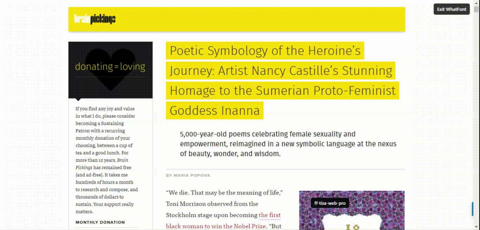The image size is (480, 230).
Task: Click the headline line "Goddess Inanna"
Action: click(215, 110)
